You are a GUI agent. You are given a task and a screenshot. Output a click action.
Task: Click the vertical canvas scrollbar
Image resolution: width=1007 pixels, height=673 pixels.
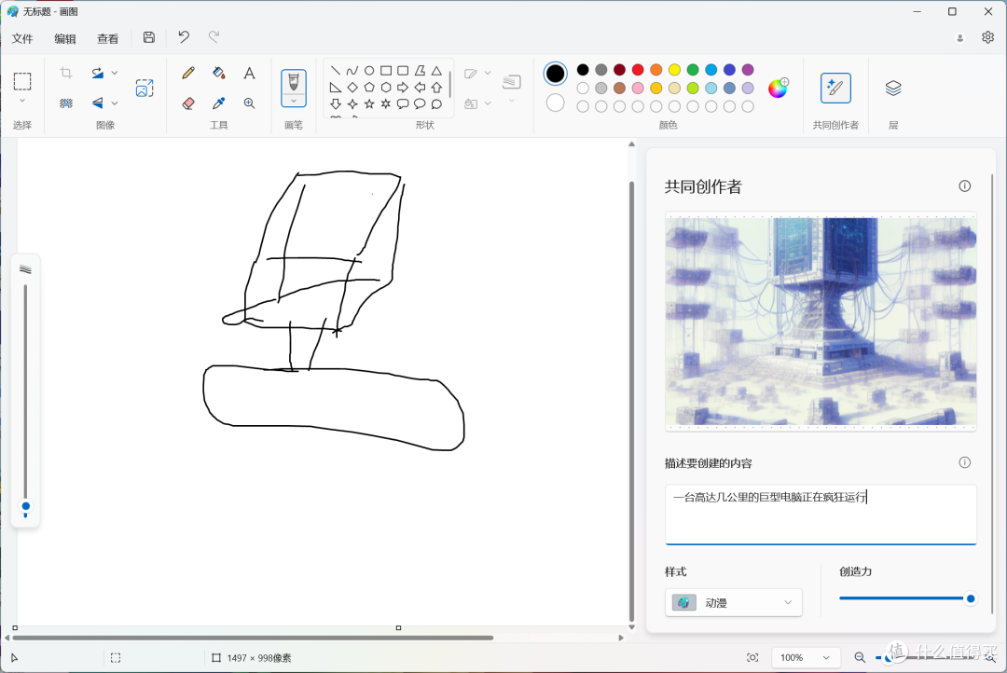[x=631, y=402]
